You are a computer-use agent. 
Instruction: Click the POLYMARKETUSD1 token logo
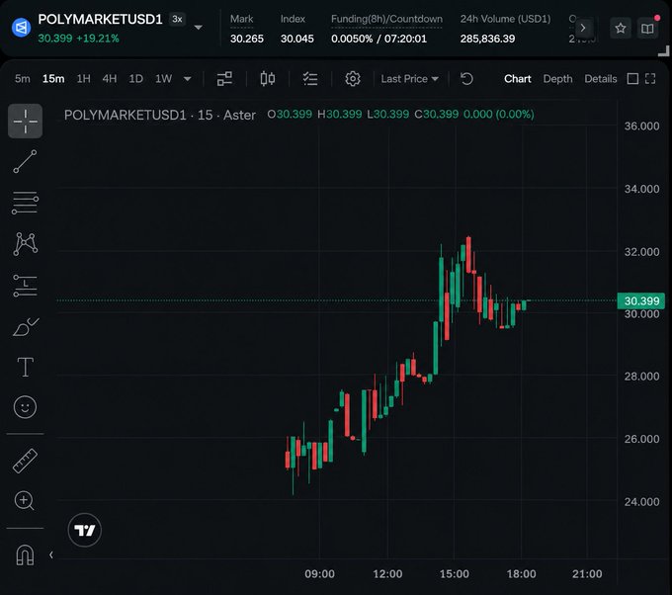[21, 28]
